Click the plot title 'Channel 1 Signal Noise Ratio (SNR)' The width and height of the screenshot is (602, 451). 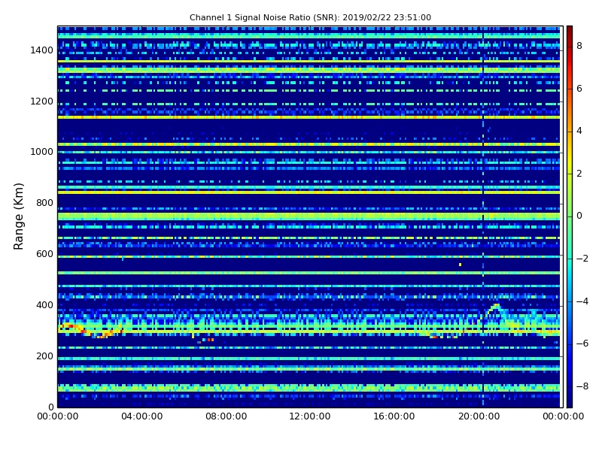tap(264, 17)
